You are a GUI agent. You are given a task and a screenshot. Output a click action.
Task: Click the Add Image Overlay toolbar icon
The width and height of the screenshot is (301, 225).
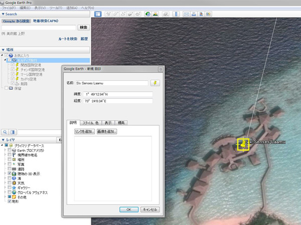pos(130,14)
